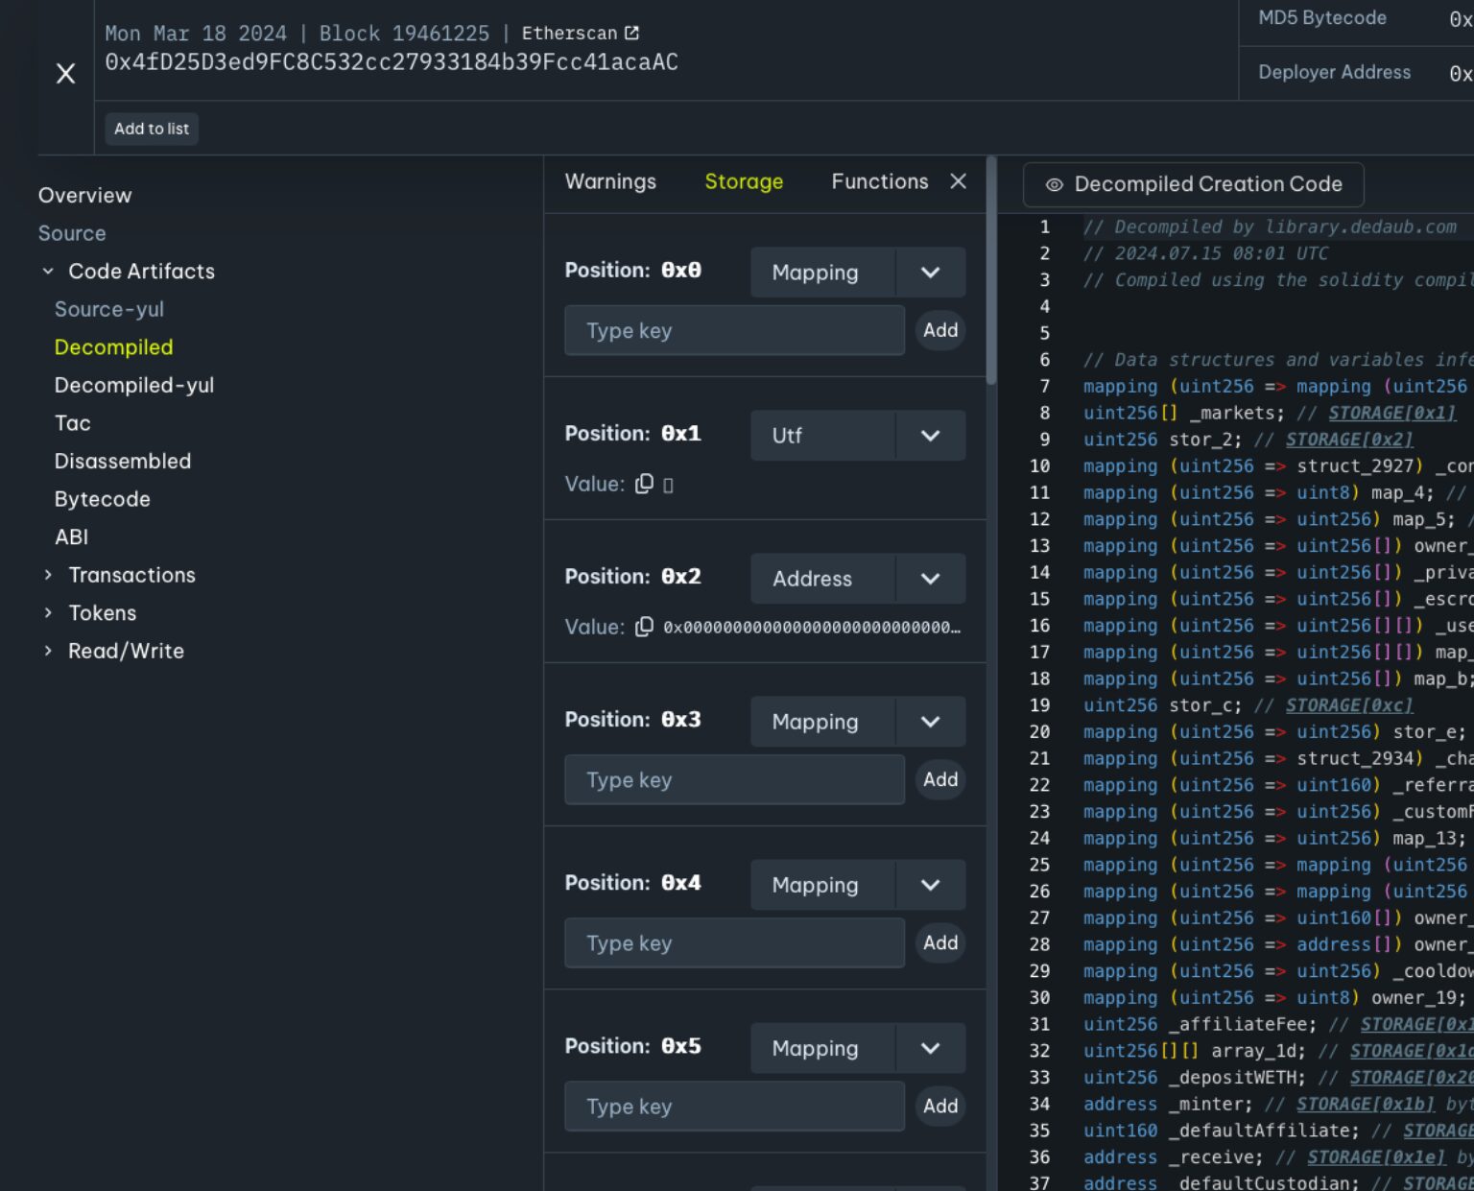Screen dimensions: 1474x1191
Task: Click the eye icon beside Decompiled Creation Code
Action: click(x=1054, y=184)
